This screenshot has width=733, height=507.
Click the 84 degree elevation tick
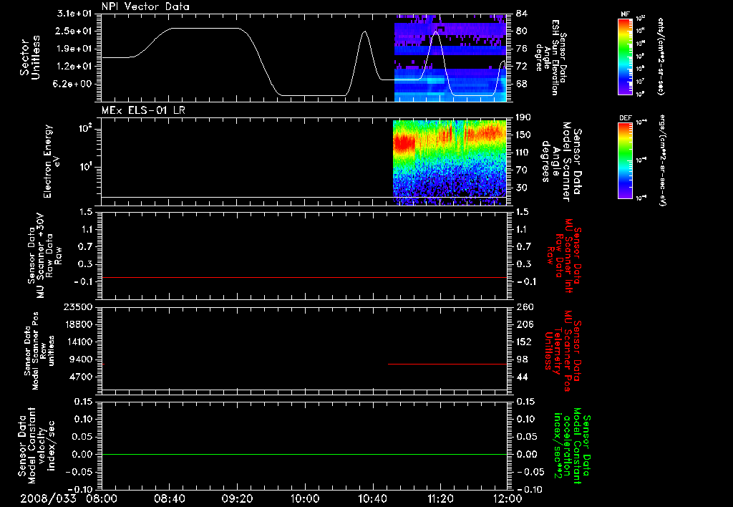522,13
